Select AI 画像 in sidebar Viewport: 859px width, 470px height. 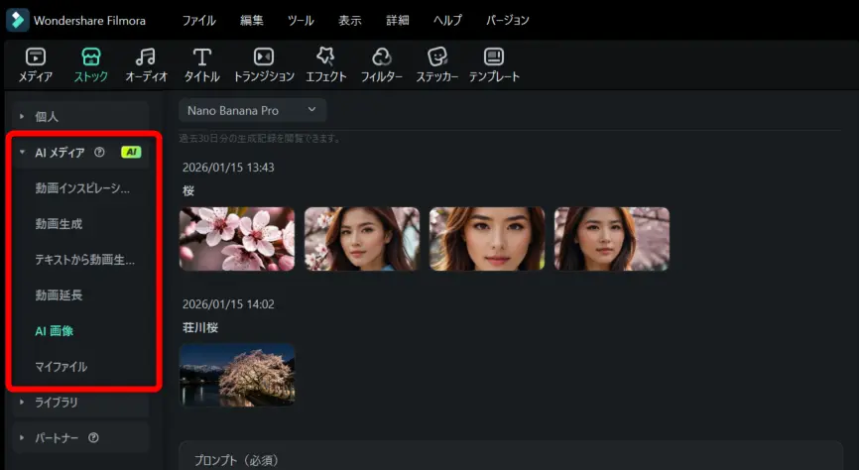pyautogui.click(x=55, y=331)
